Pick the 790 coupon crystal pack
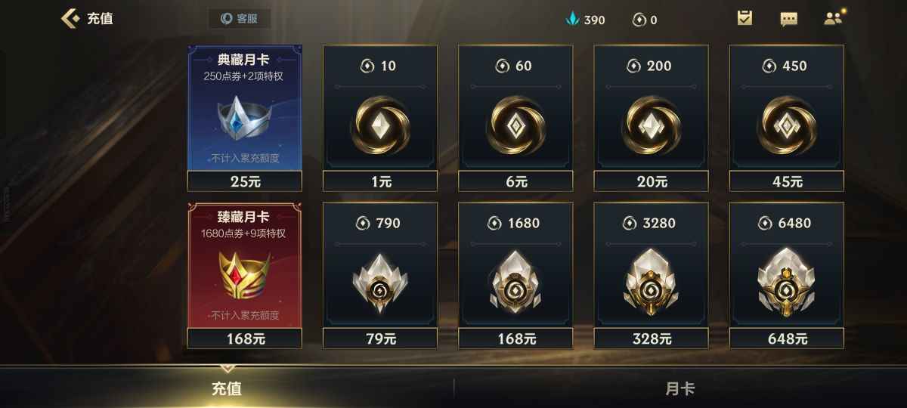 point(380,275)
